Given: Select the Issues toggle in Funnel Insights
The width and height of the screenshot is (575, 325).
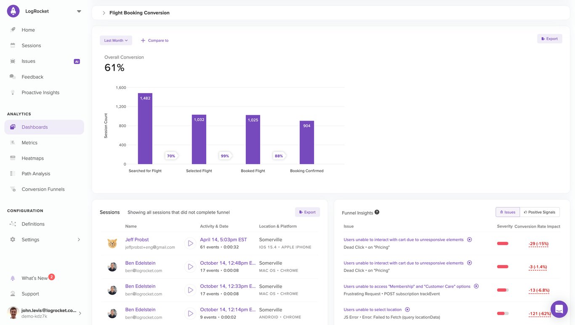Looking at the screenshot, I should click(x=508, y=212).
